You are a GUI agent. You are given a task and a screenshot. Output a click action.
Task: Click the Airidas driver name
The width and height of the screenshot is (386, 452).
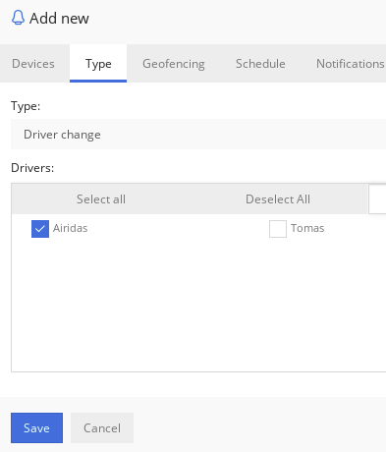pyautogui.click(x=71, y=228)
